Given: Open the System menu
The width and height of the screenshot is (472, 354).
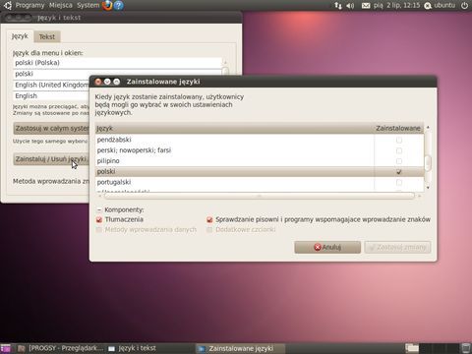Looking at the screenshot, I should pos(88,5).
